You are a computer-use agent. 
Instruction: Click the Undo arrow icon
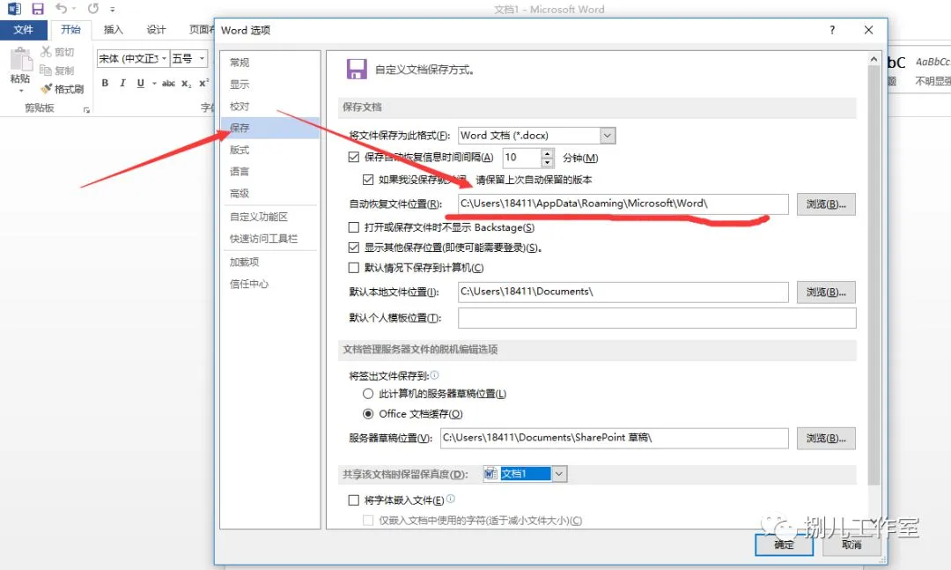coord(61,9)
